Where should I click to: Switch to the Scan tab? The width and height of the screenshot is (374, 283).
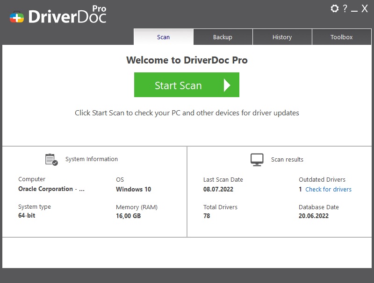(163, 37)
